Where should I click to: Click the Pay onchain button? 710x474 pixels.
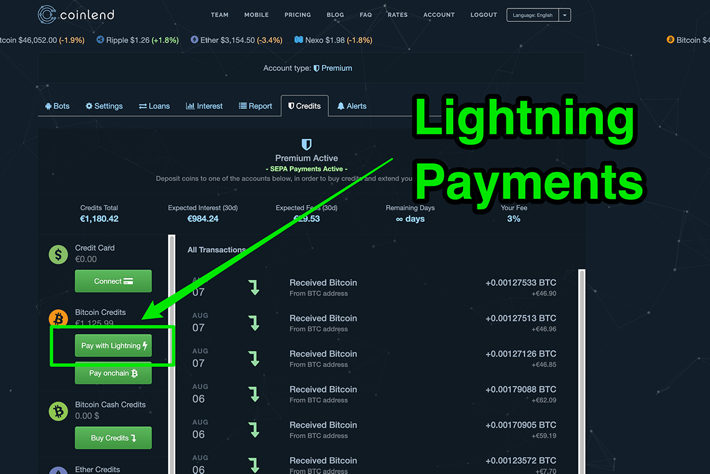point(113,373)
